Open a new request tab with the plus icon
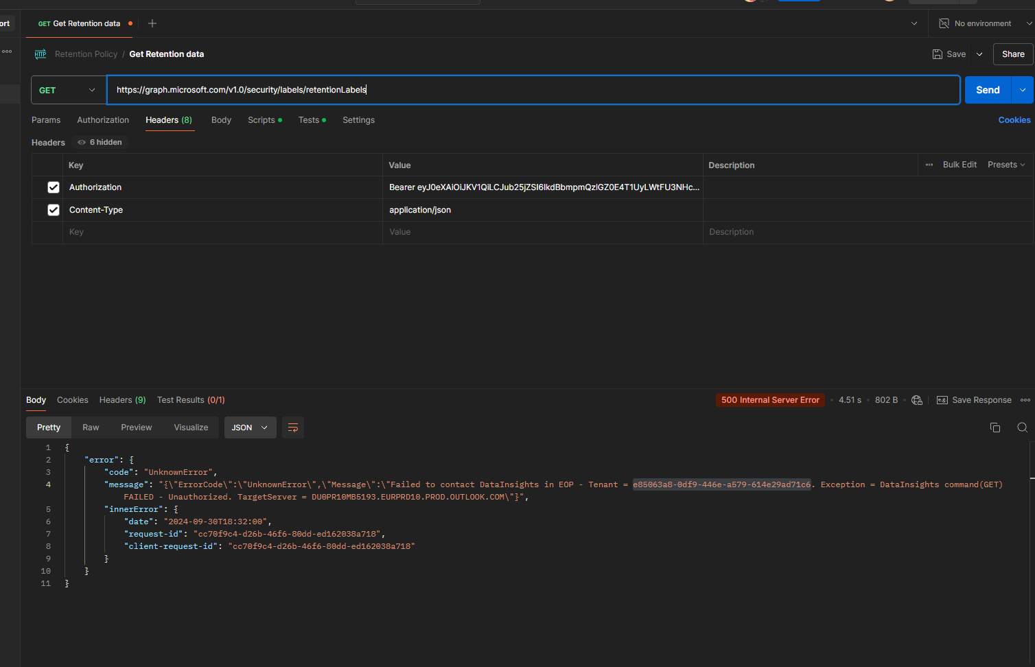The image size is (1035, 667). coord(152,23)
